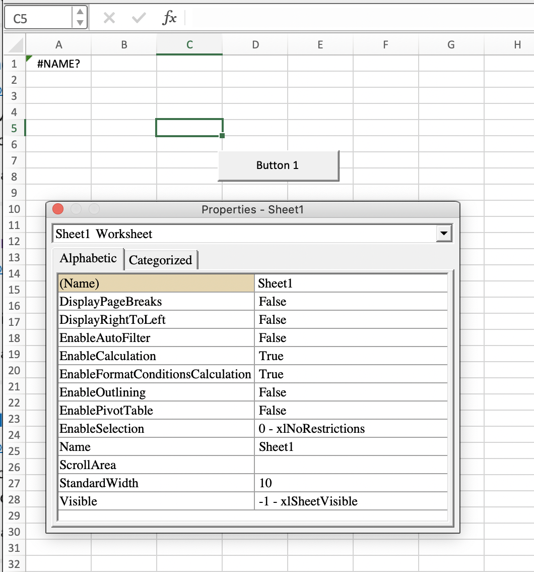
Task: Click the empty ScrollArea value field
Action: click(351, 465)
